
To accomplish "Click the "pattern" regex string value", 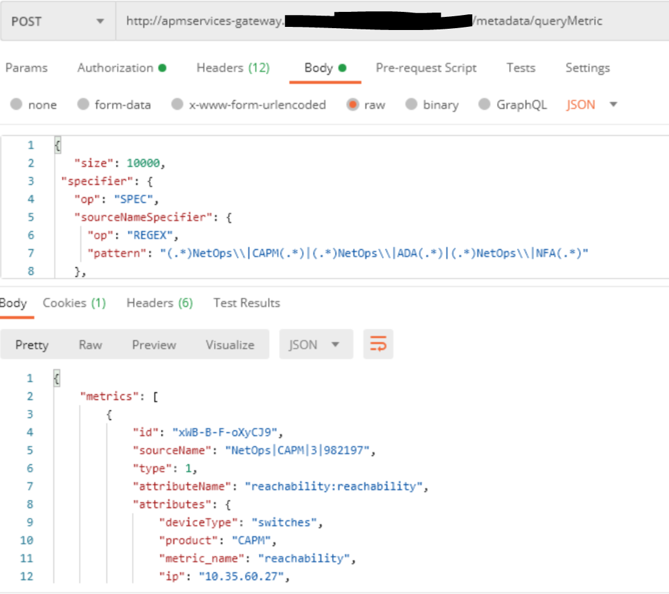I will click(374, 253).
